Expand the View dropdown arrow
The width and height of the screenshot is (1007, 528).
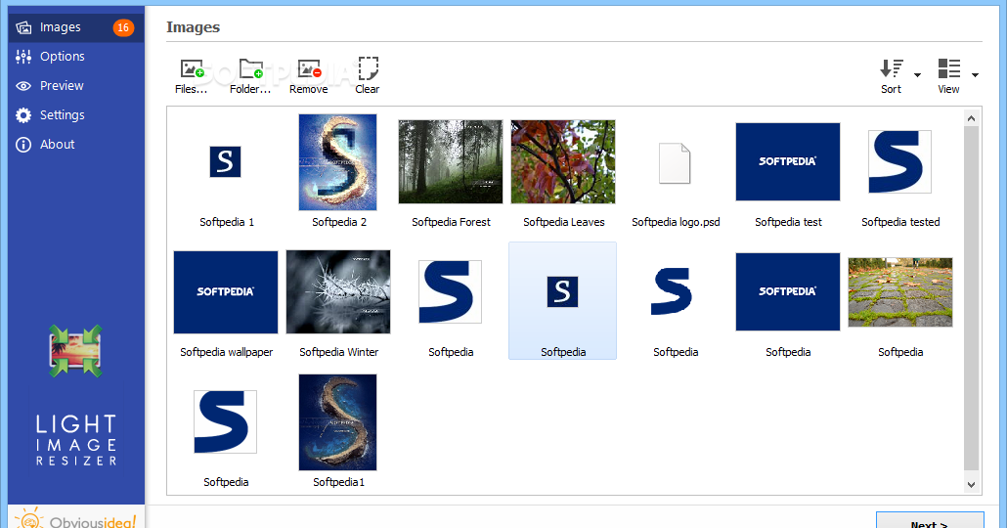[x=975, y=75]
